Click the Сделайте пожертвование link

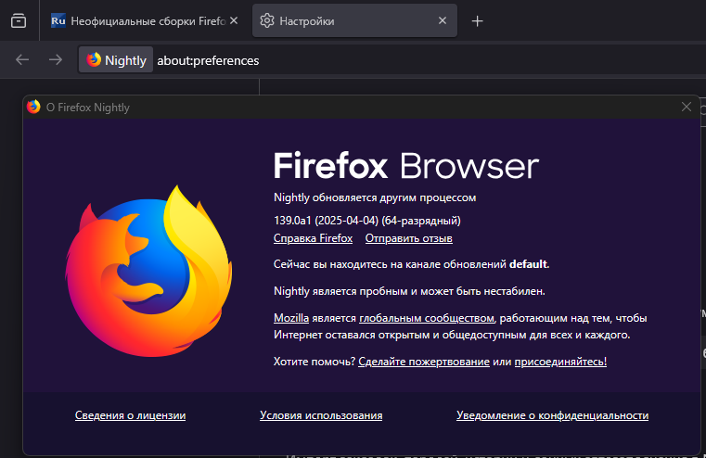click(x=423, y=361)
